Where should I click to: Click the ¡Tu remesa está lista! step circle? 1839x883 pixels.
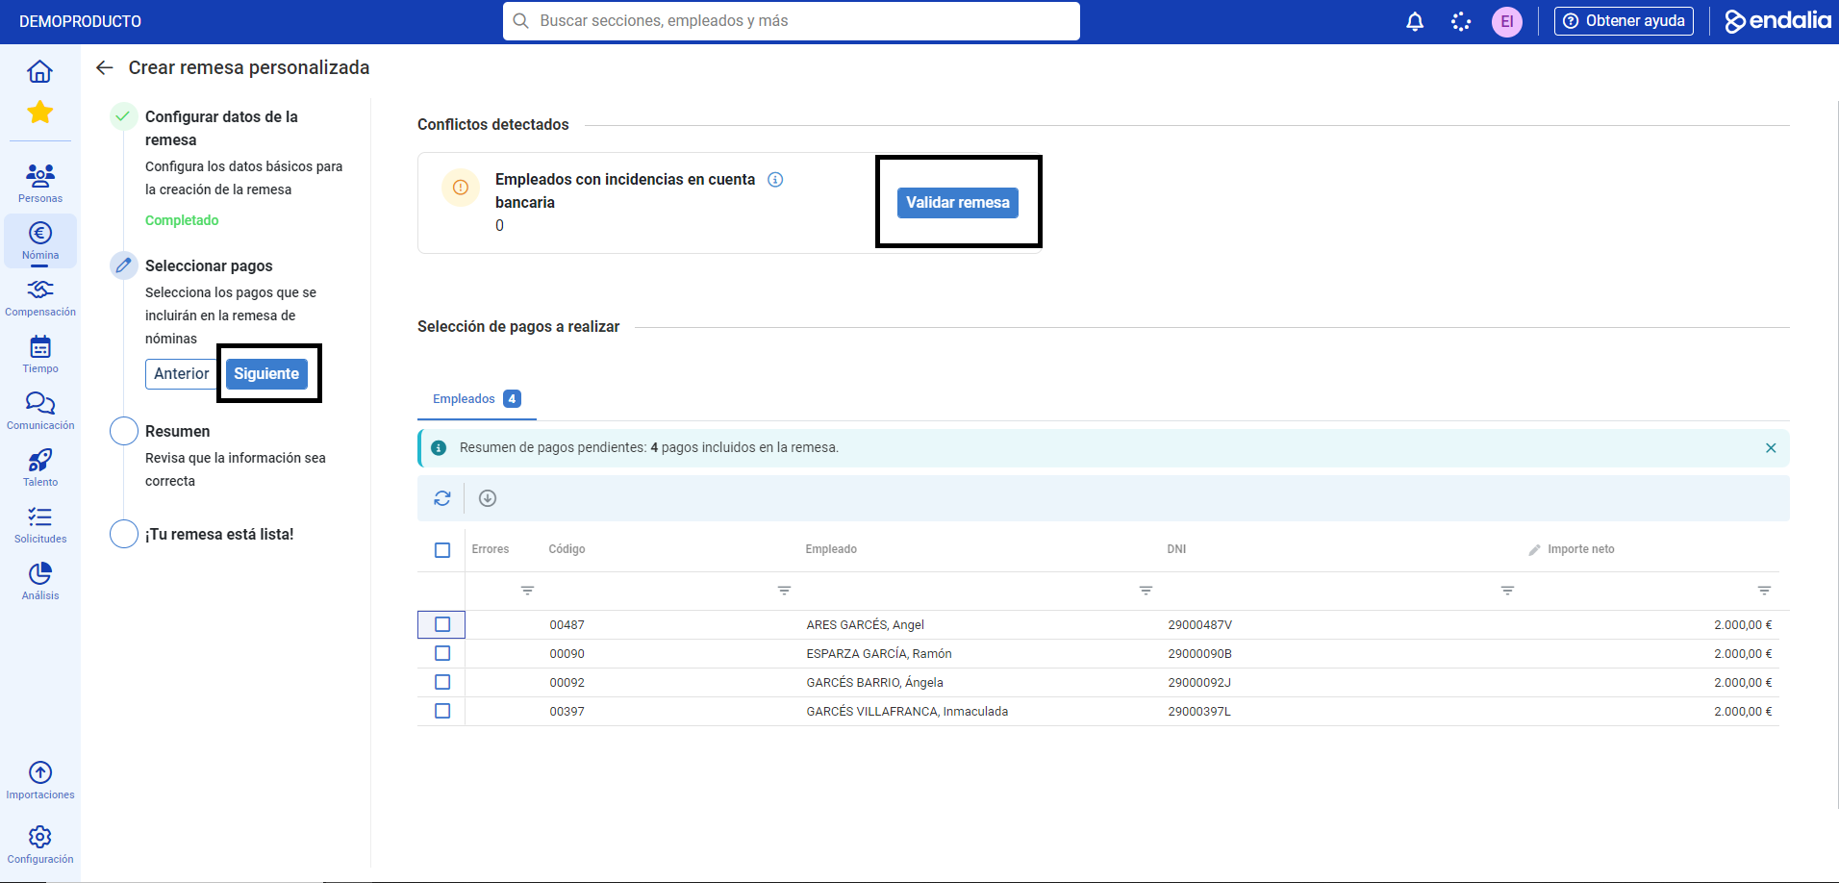tap(124, 534)
